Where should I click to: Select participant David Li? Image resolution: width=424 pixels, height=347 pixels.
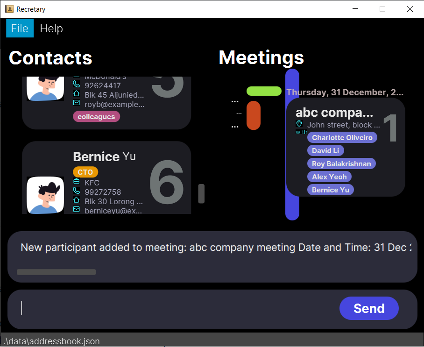325,151
